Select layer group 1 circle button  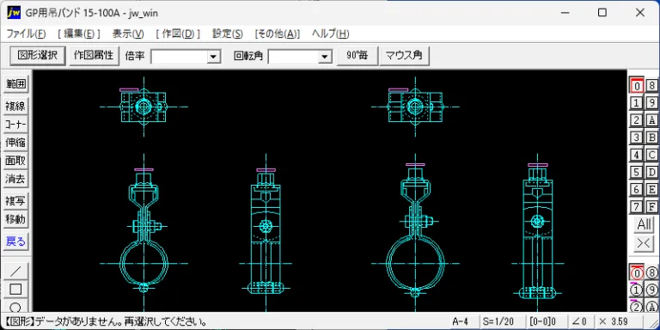(637, 290)
